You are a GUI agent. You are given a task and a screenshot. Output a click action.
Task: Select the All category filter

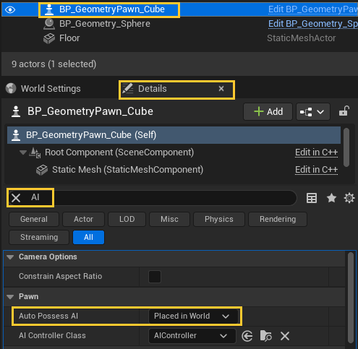88,237
